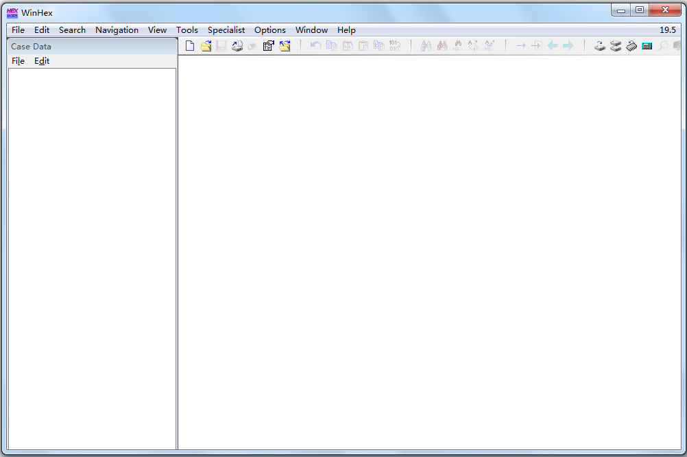Click the Case Data panel header
Screen dimensions: 687x457
coord(92,47)
